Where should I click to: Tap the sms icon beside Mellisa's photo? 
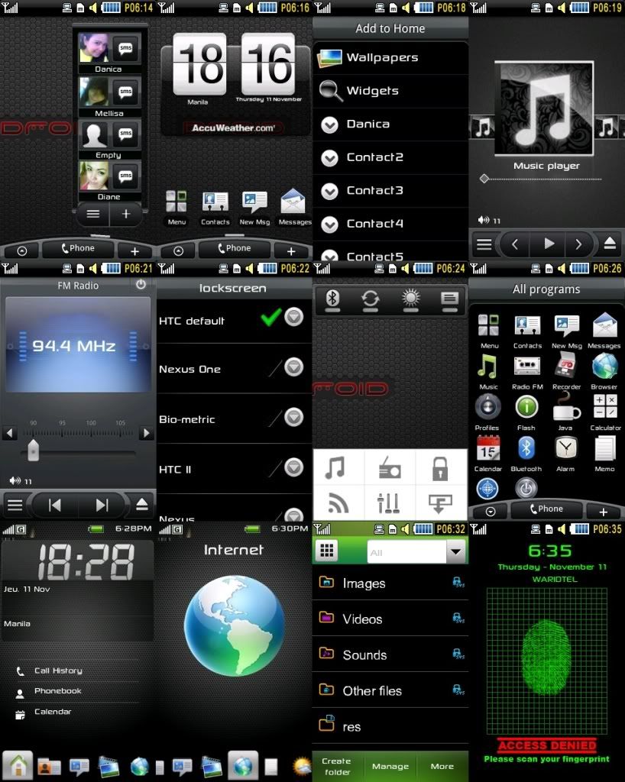tap(125, 92)
